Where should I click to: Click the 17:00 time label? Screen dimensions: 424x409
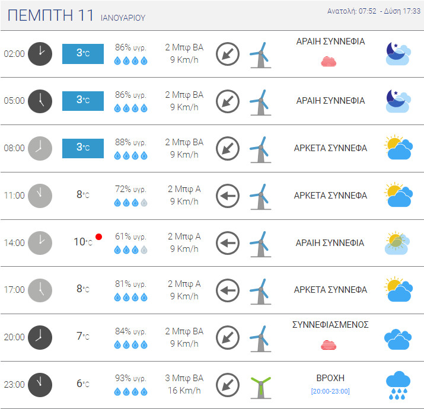coord(14,290)
